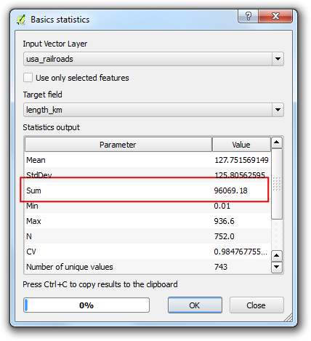Click the upper scroll arrow near table bottom
311x341 pixels.
tap(277, 256)
